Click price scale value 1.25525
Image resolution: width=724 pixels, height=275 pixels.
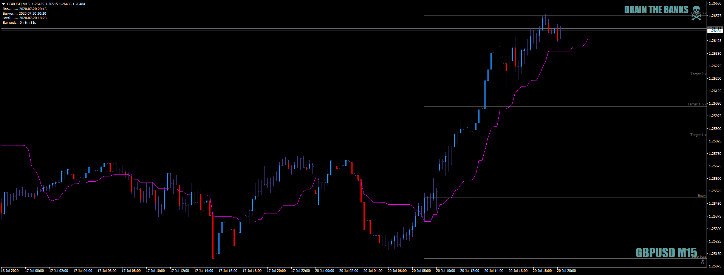[x=715, y=191]
